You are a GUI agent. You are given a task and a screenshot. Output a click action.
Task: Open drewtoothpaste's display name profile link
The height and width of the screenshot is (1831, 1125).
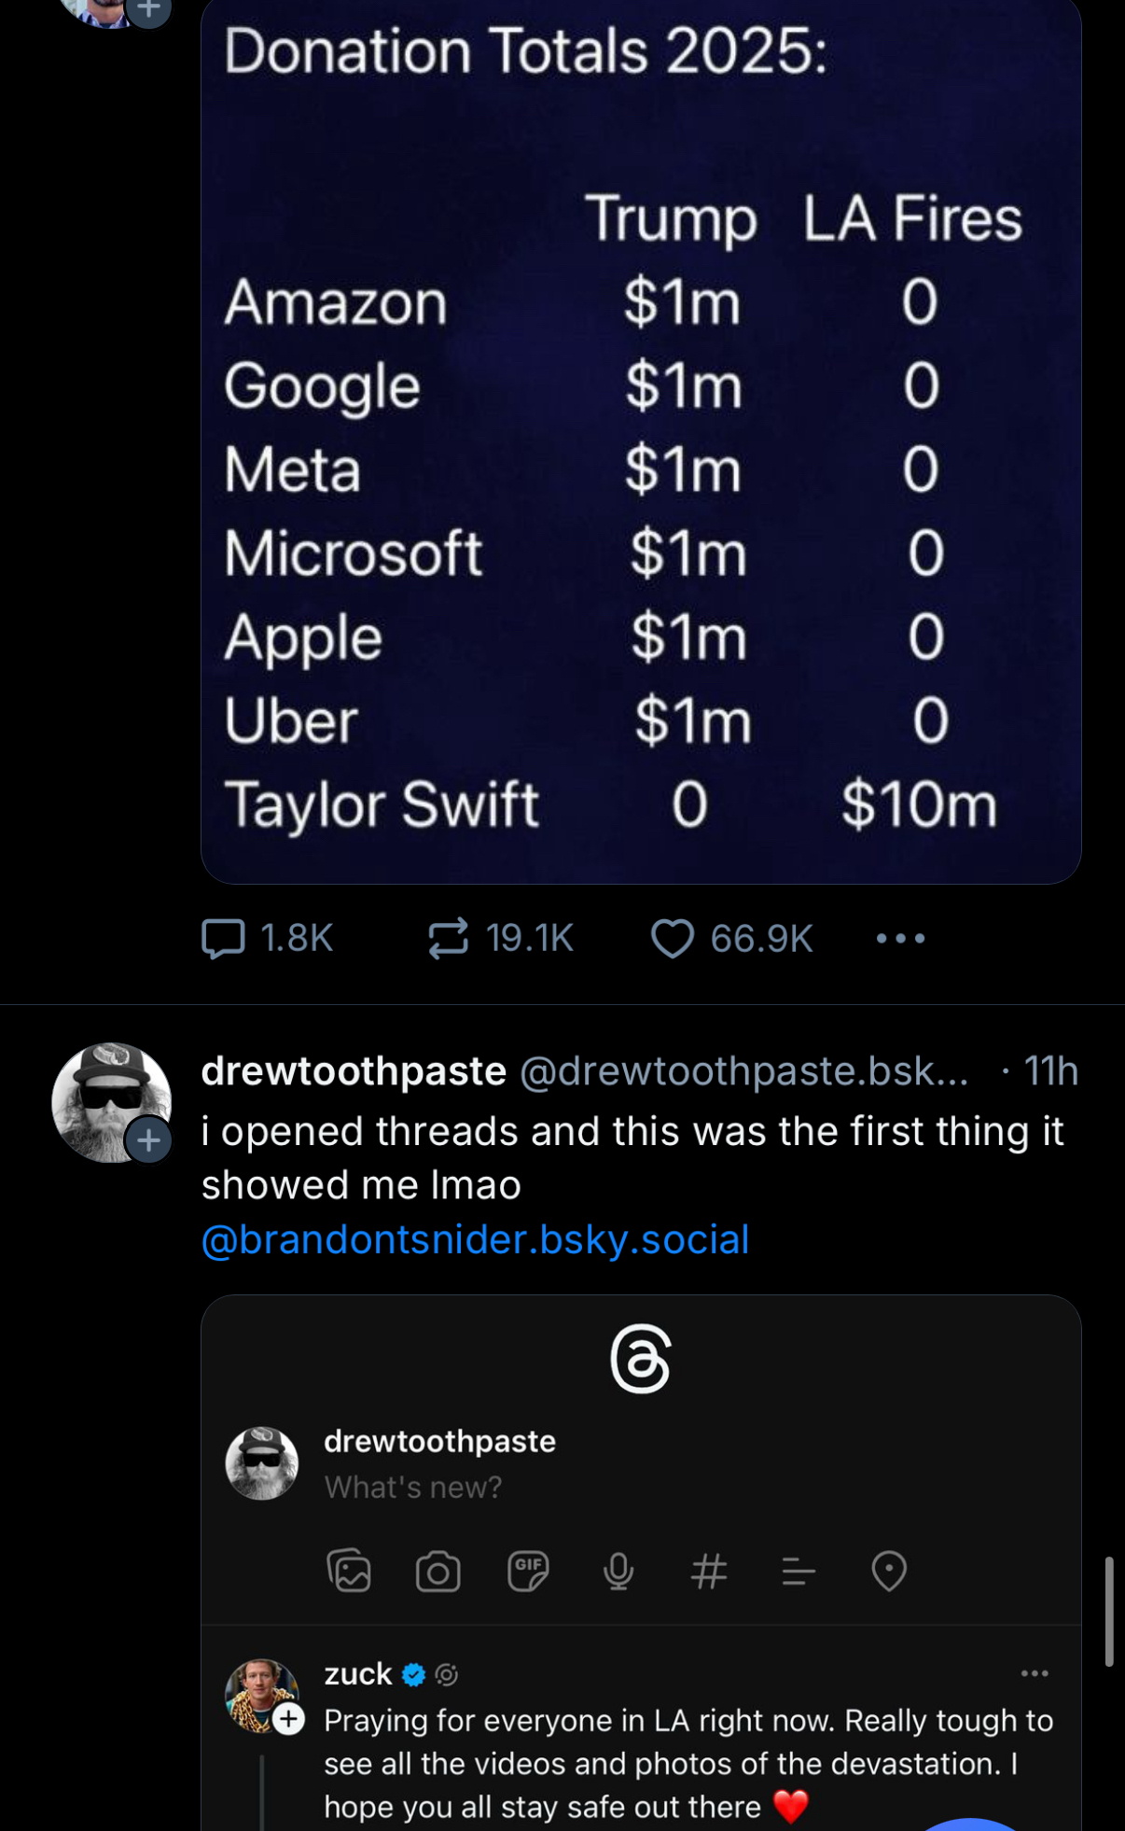click(x=354, y=1071)
